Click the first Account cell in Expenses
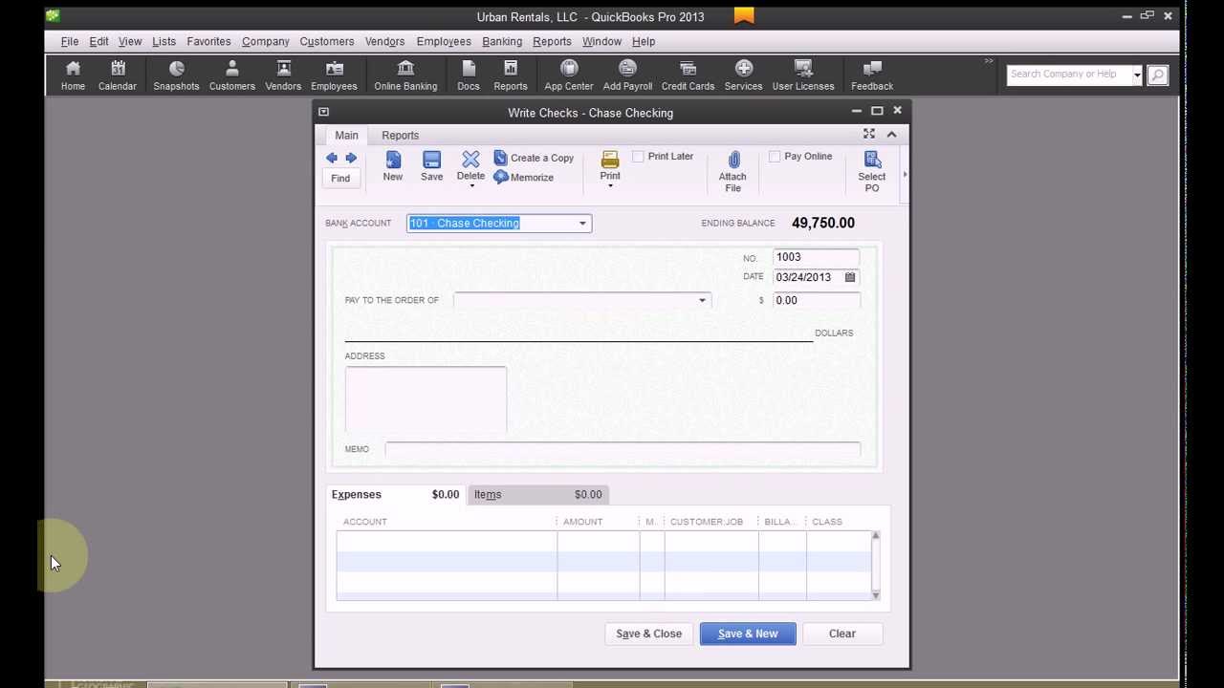The image size is (1224, 688). [447, 541]
